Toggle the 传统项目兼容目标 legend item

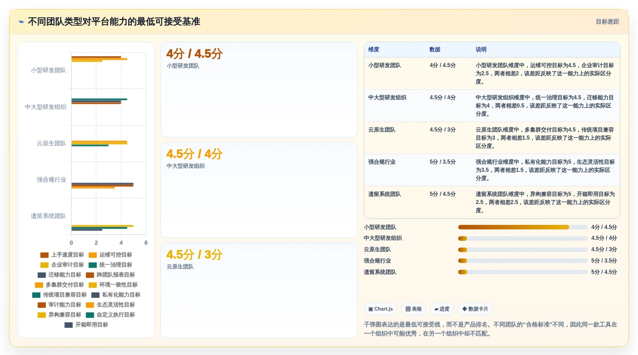pyautogui.click(x=59, y=295)
